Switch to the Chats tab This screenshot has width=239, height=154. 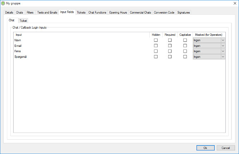[20, 13]
